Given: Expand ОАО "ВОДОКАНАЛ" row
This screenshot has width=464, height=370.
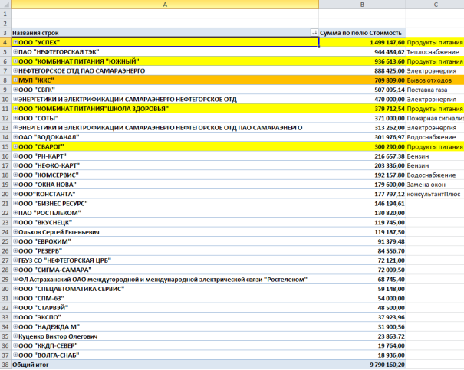Looking at the screenshot, I should [15, 137].
